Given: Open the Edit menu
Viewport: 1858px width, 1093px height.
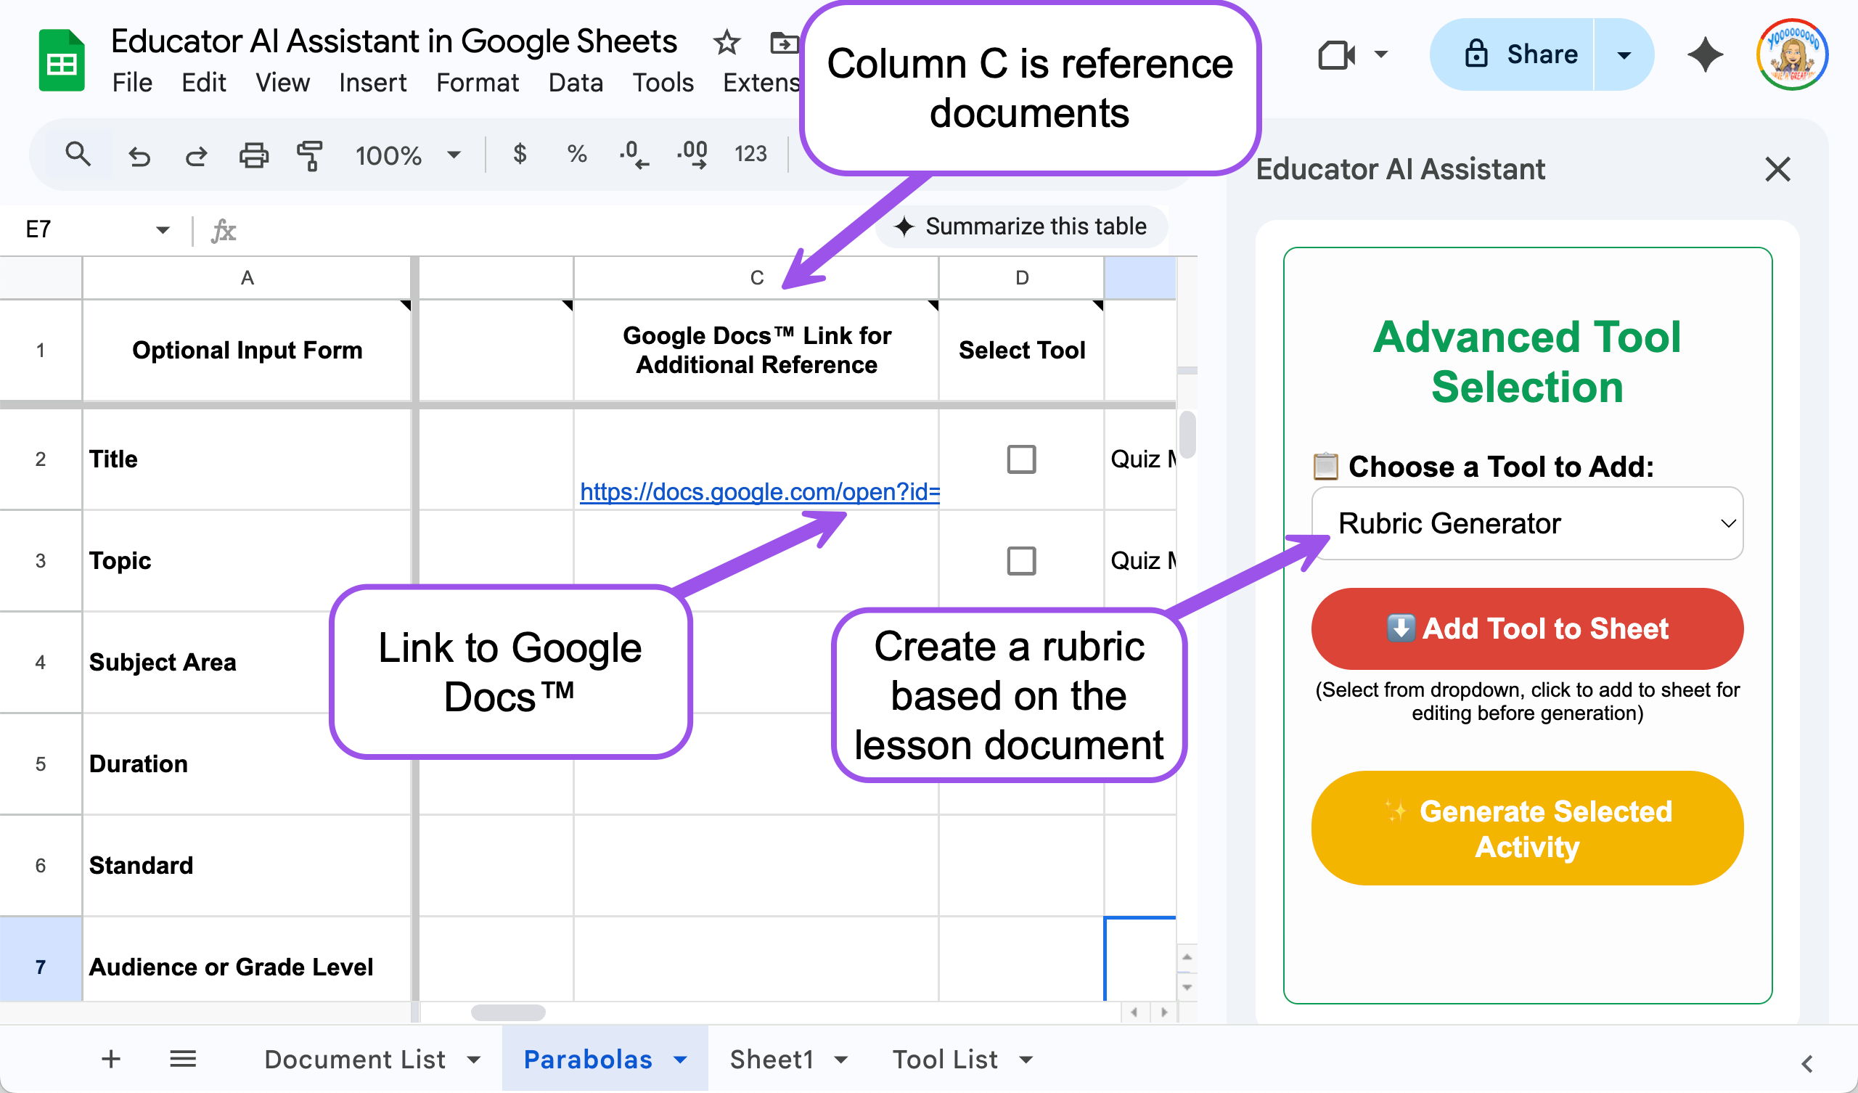Looking at the screenshot, I should [203, 83].
